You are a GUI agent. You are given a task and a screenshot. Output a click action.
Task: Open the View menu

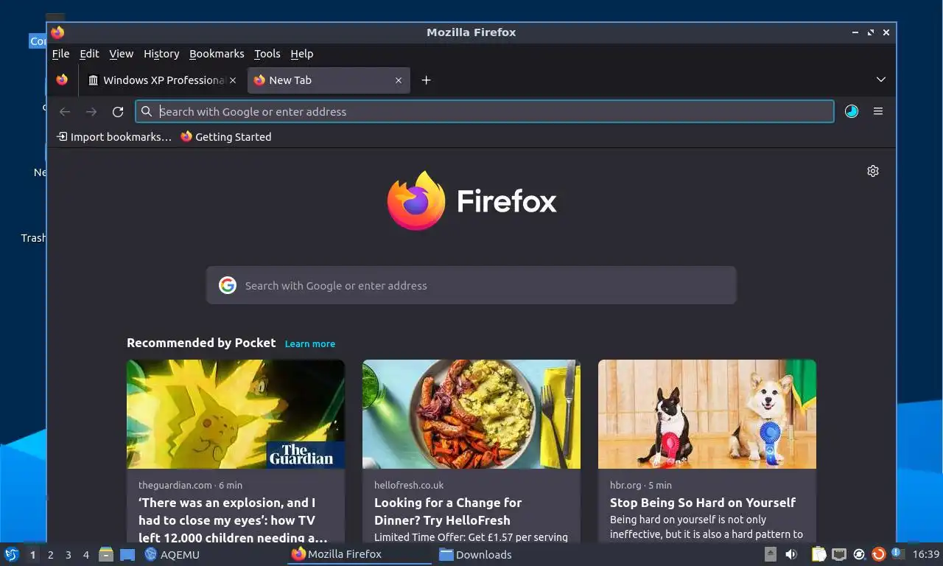pyautogui.click(x=122, y=54)
